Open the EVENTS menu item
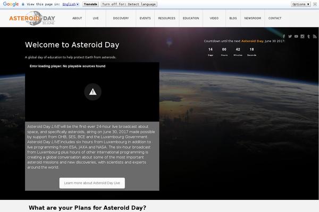319x212 pixels. pos(145,18)
